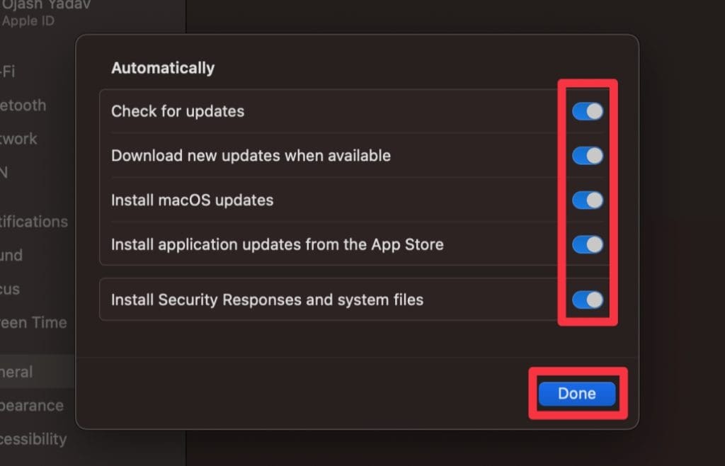
Task: Disable Download new updates when available
Action: point(588,156)
